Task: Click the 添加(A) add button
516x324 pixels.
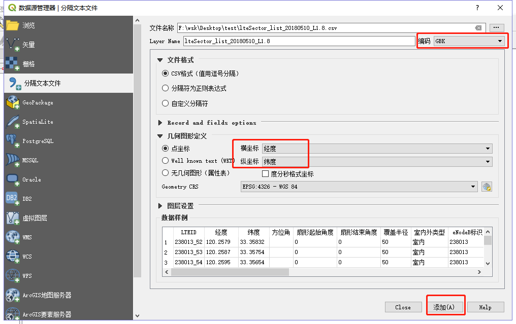Action: [445, 307]
